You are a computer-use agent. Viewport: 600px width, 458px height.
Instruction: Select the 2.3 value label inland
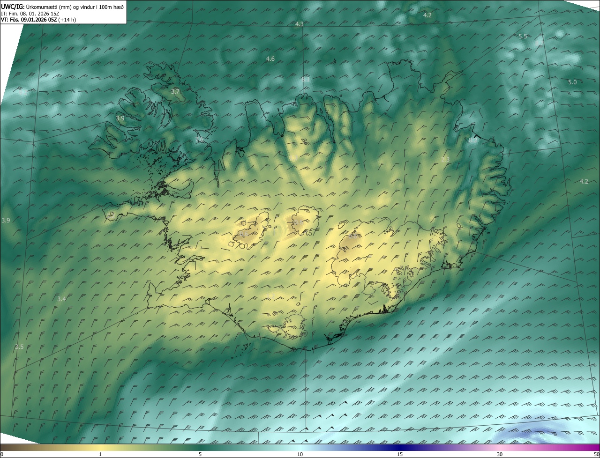[445, 160]
